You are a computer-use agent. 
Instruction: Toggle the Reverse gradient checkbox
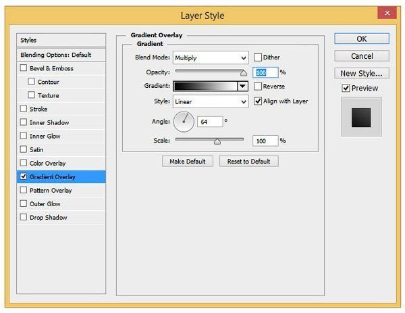tap(258, 86)
